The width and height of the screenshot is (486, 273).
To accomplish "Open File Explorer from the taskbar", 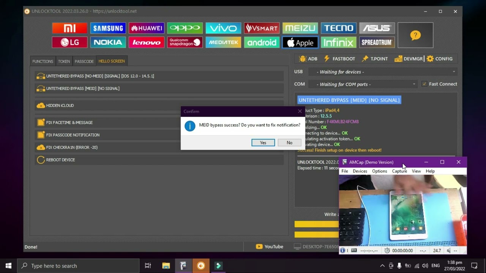I will [x=166, y=266].
